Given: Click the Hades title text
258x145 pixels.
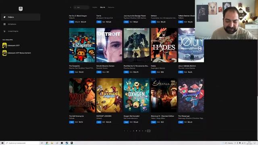Looking at the screenshot, I should click(x=153, y=66).
